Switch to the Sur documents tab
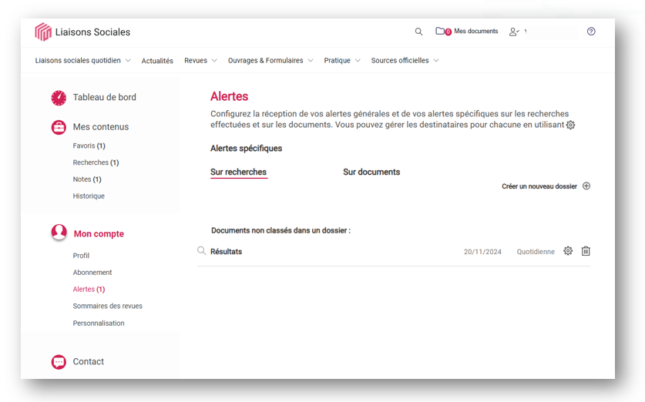The height and width of the screenshot is (402, 645). 371,173
